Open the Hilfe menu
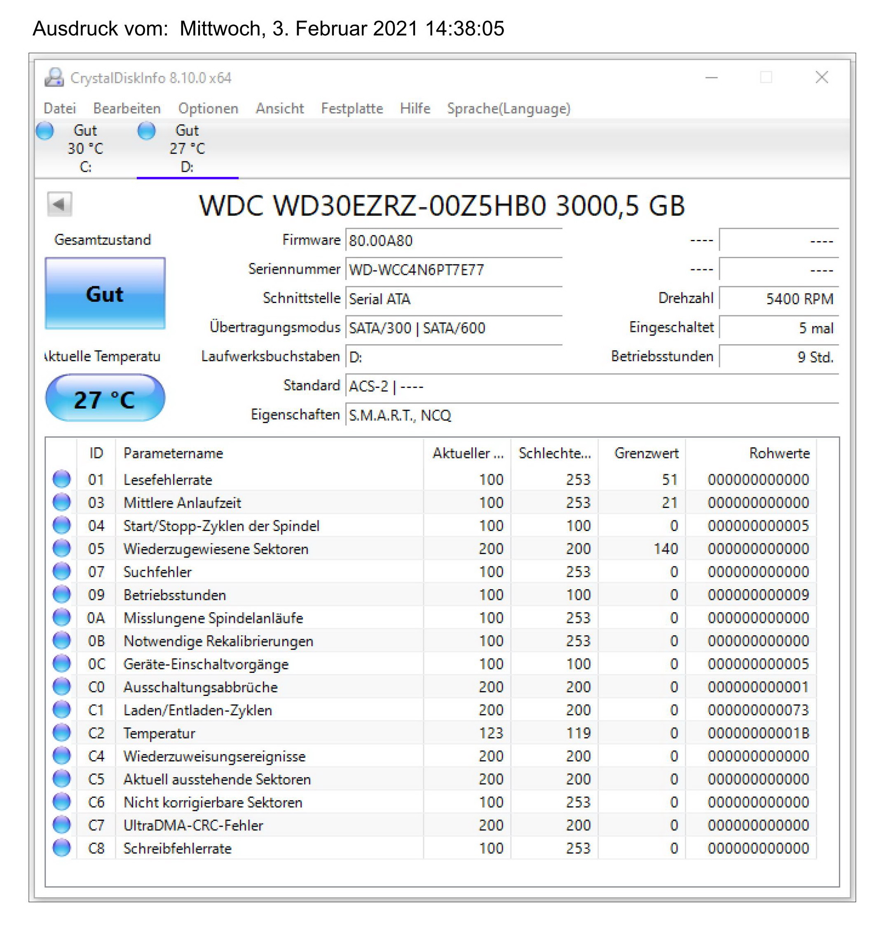The image size is (879, 926). 415,108
